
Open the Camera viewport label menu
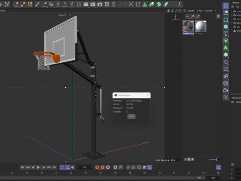coord(63,15)
